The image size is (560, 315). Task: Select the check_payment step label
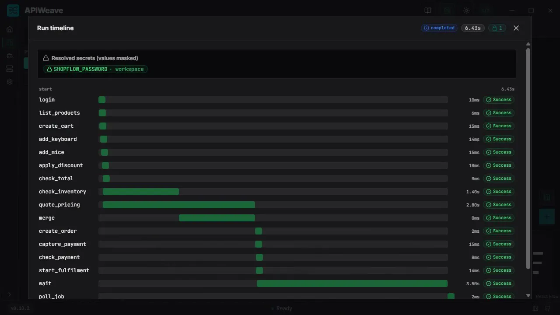(x=59, y=257)
